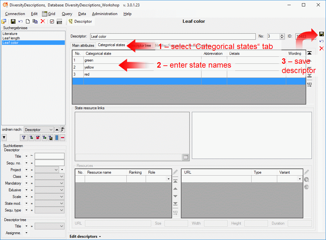Click the blue striped list icon in query toolbar
This screenshot has width=326, height=240.
[57, 137]
